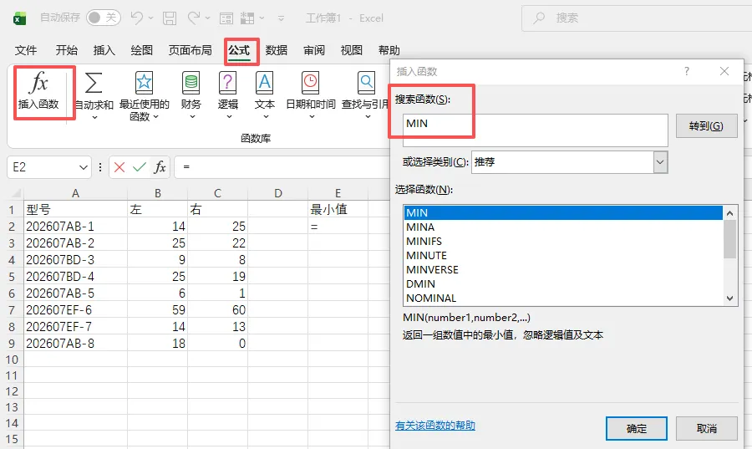Expand the Logical functions dropdown chevron
The width and height of the screenshot is (752, 449).
pos(229,116)
